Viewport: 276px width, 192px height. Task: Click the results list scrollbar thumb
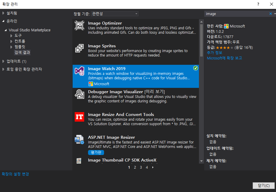point(201,41)
